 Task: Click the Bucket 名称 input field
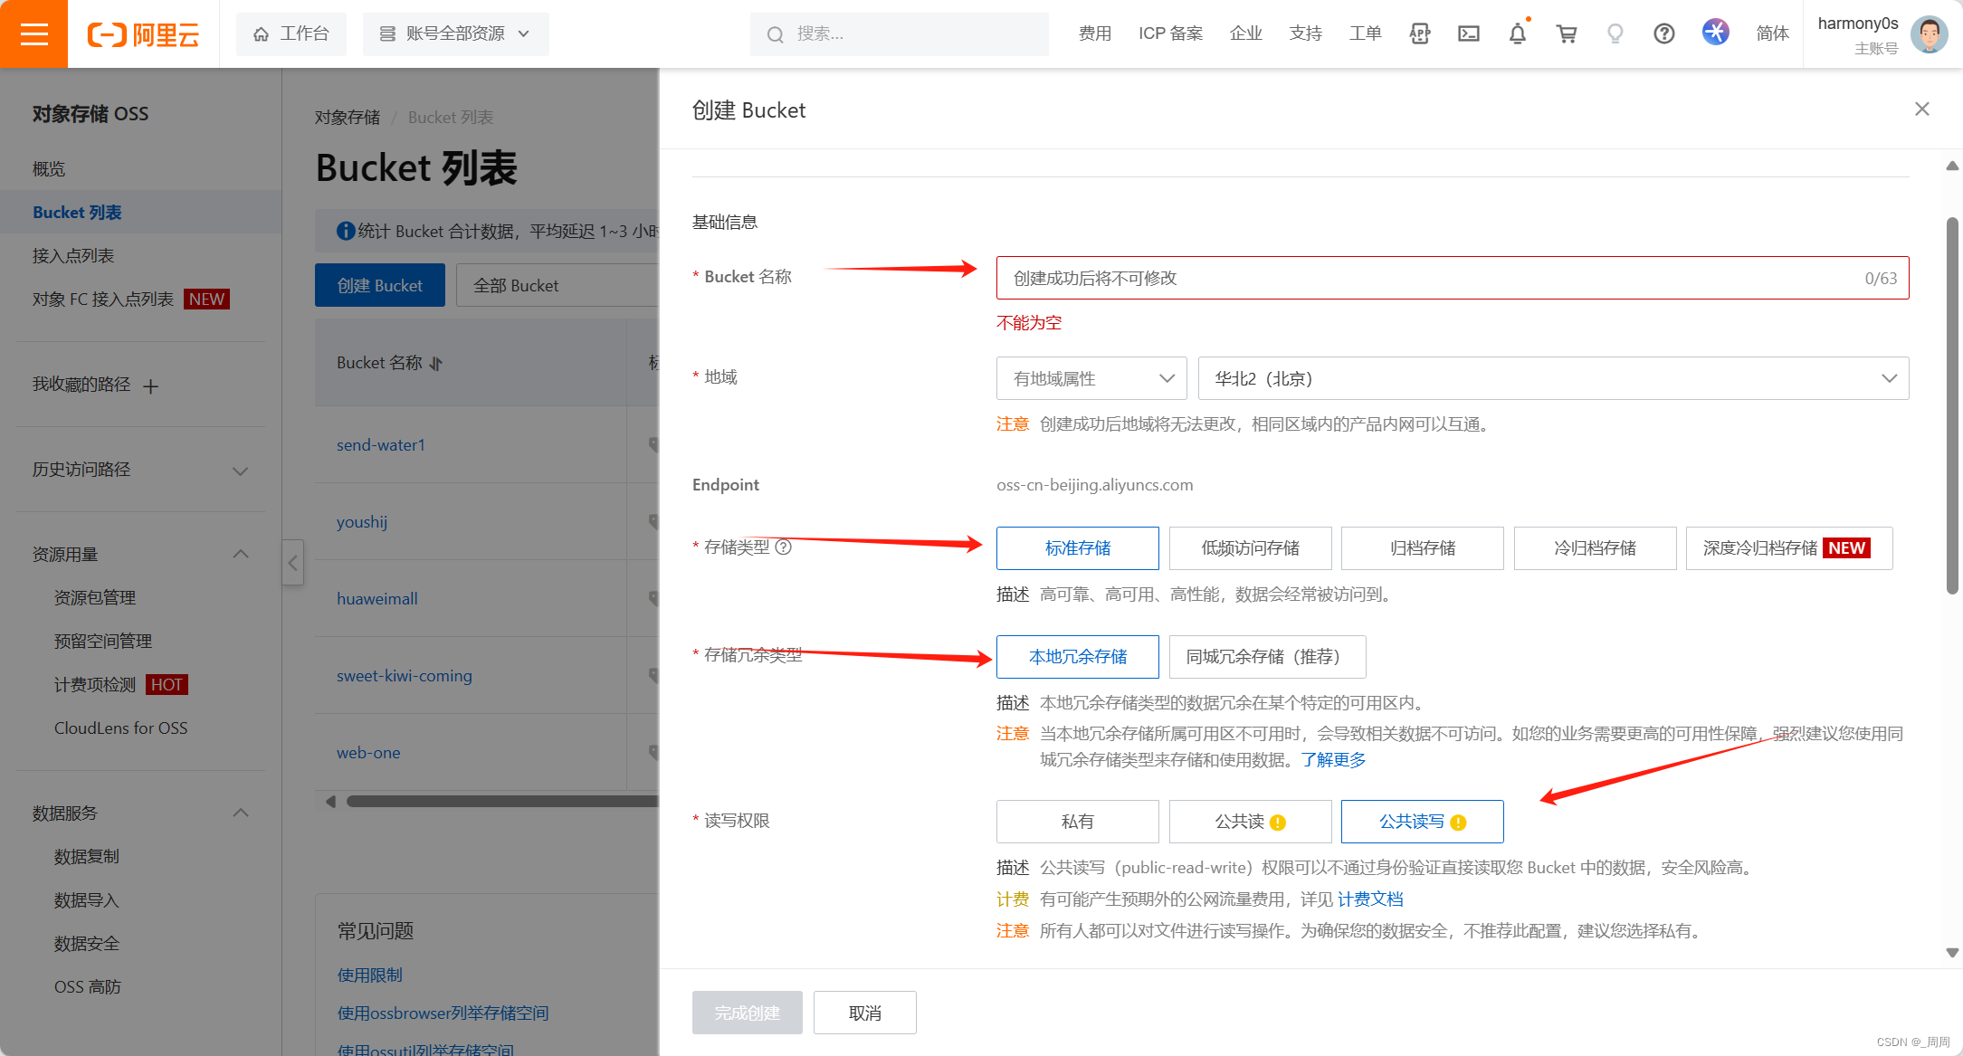tap(1448, 278)
